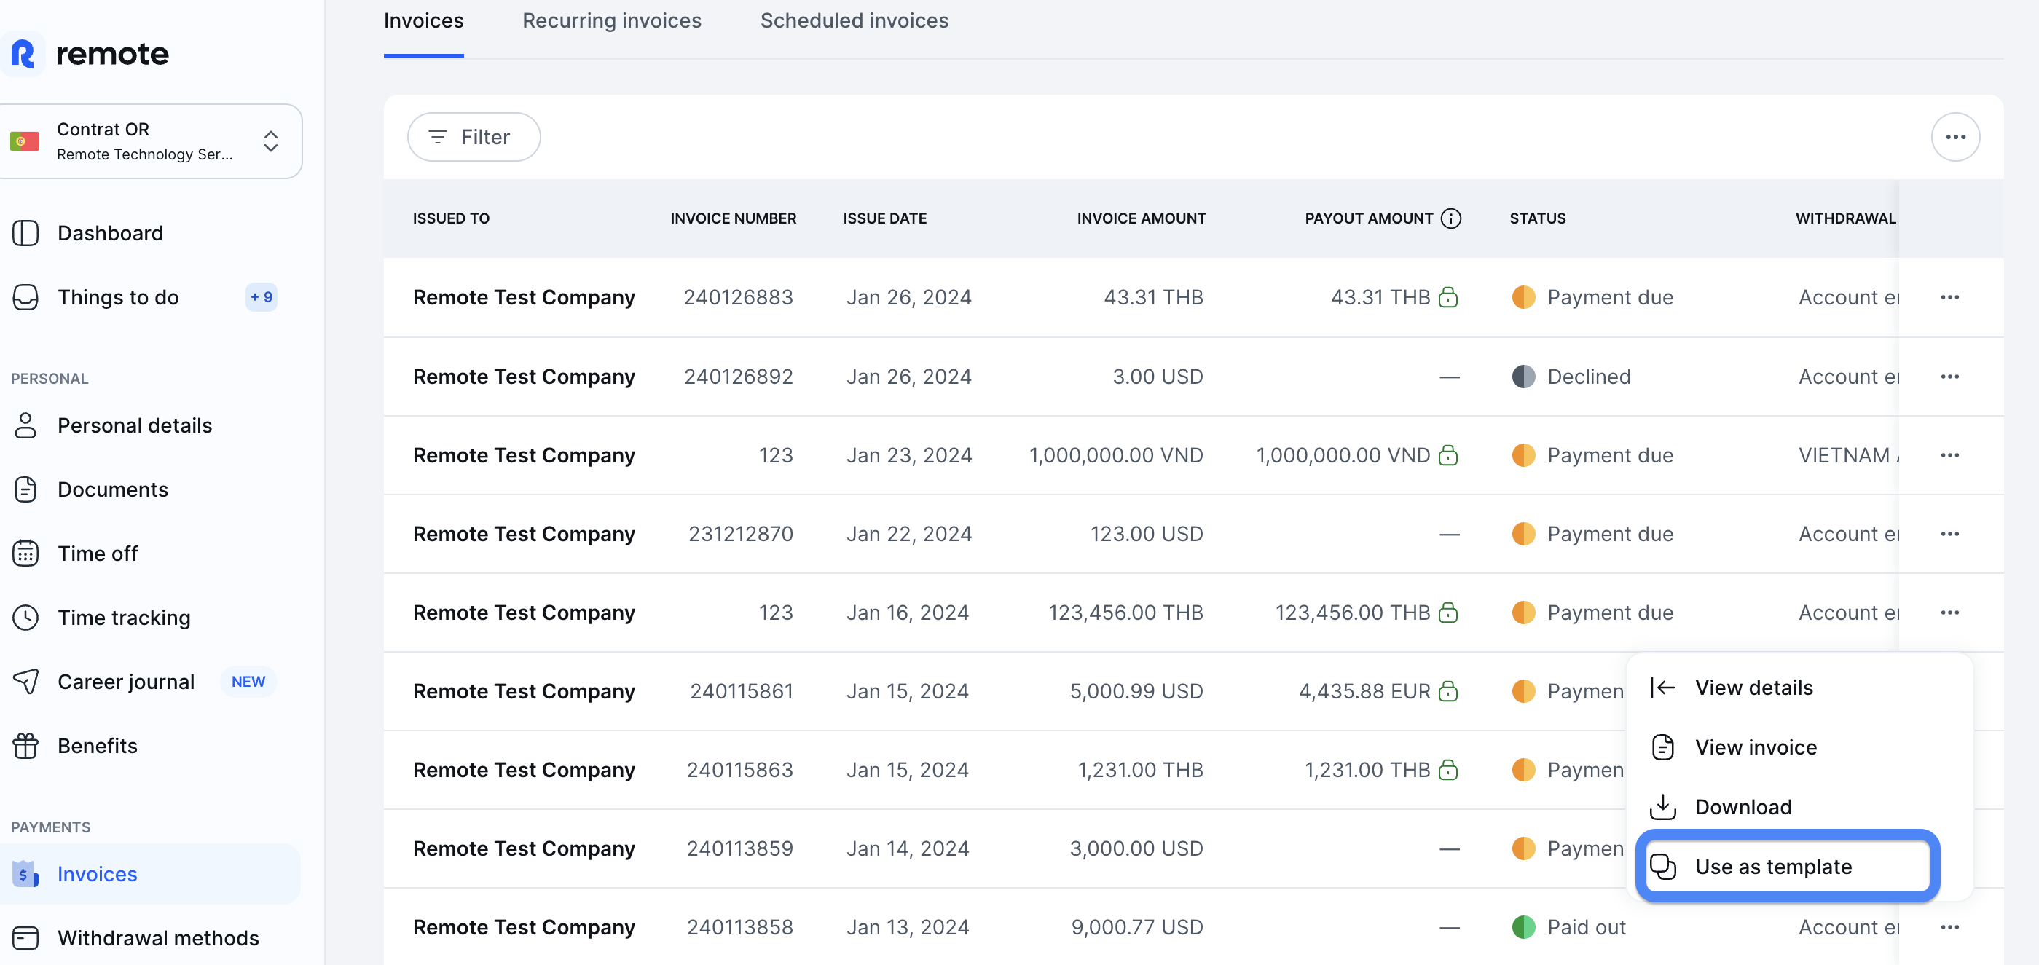This screenshot has width=2039, height=965.
Task: Click invoice number 240115861
Action: (x=741, y=691)
